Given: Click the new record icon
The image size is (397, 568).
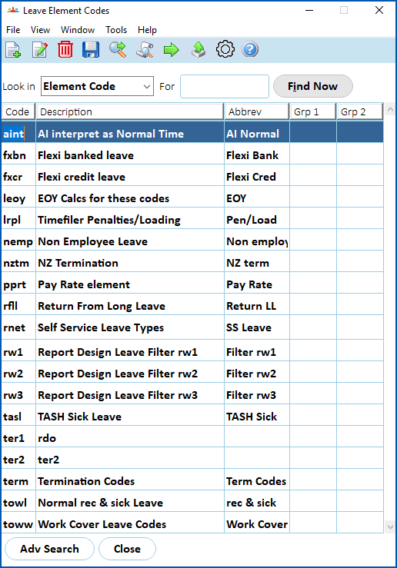Looking at the screenshot, I should point(13,50).
